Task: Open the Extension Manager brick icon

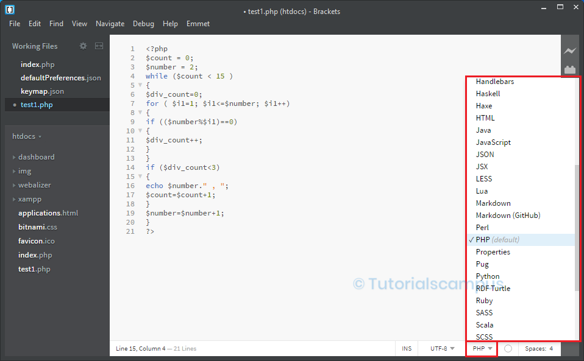Action: tap(569, 69)
